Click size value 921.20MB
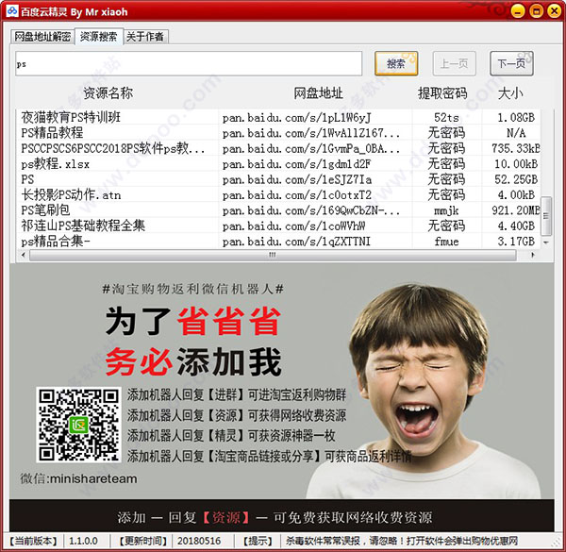 [x=516, y=210]
